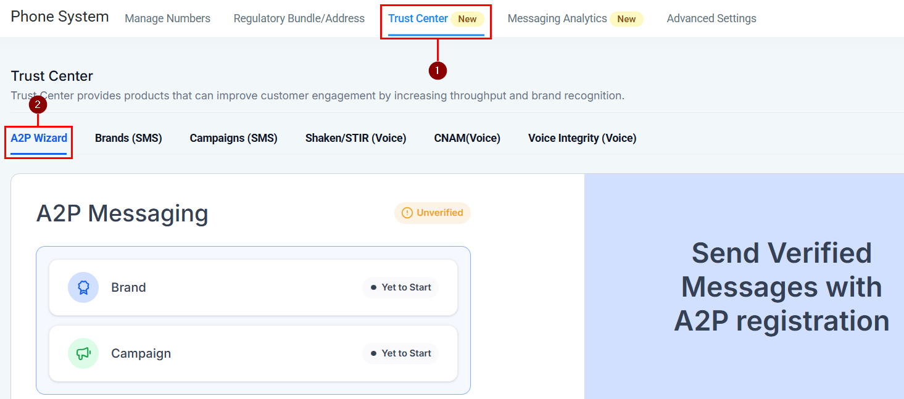904x399 pixels.
Task: Click the red annotation marker numbered 2
Action: (x=38, y=105)
